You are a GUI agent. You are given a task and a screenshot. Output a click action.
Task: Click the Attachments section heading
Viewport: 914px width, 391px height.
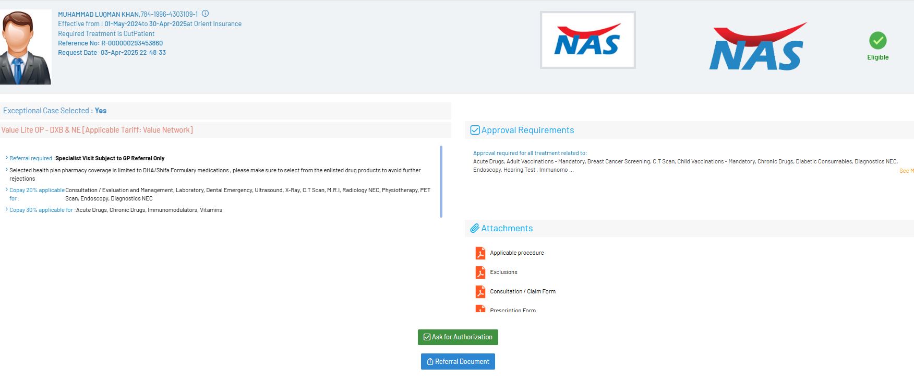click(x=507, y=228)
